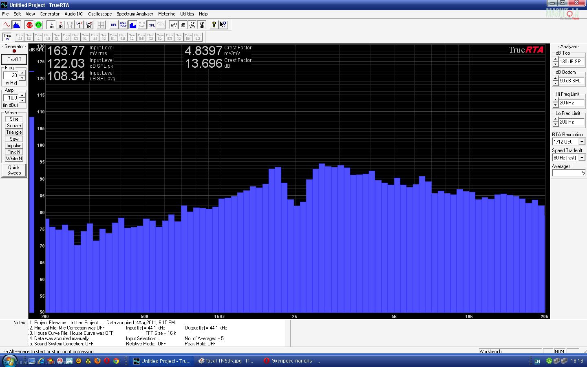Image resolution: width=587 pixels, height=367 pixels.
Task: Select the Square wave type
Action: (14, 126)
